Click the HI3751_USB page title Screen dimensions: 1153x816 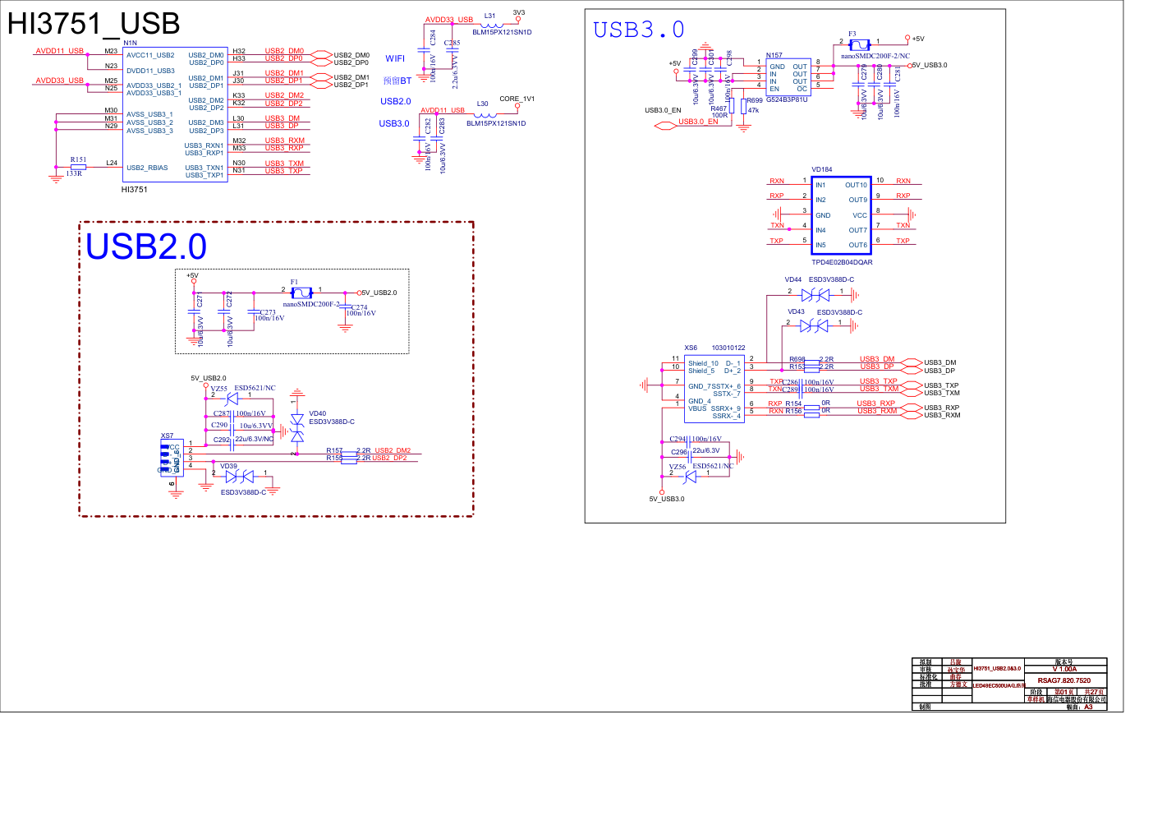coord(93,23)
